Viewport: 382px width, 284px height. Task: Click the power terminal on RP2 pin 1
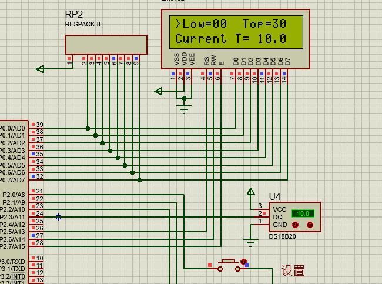coord(40,69)
